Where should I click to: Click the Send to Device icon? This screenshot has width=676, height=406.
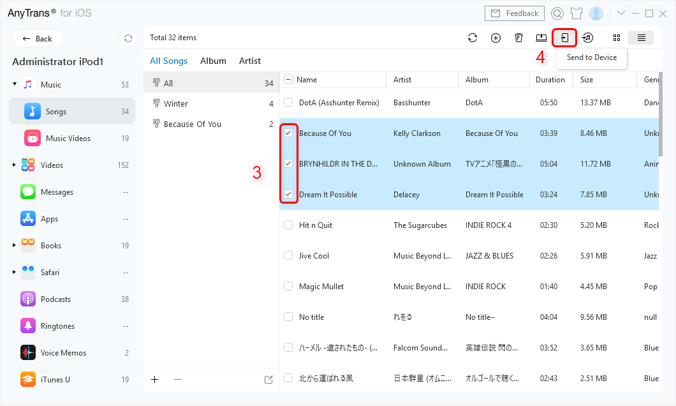coord(564,38)
